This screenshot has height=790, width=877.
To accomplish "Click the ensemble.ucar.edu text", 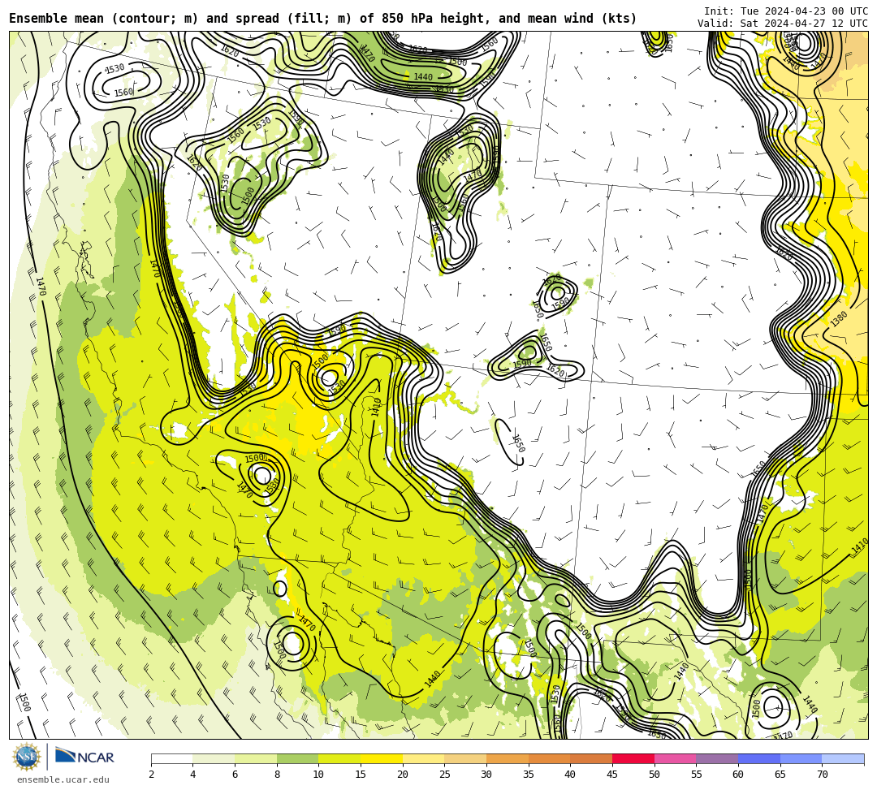I will click(63, 779).
